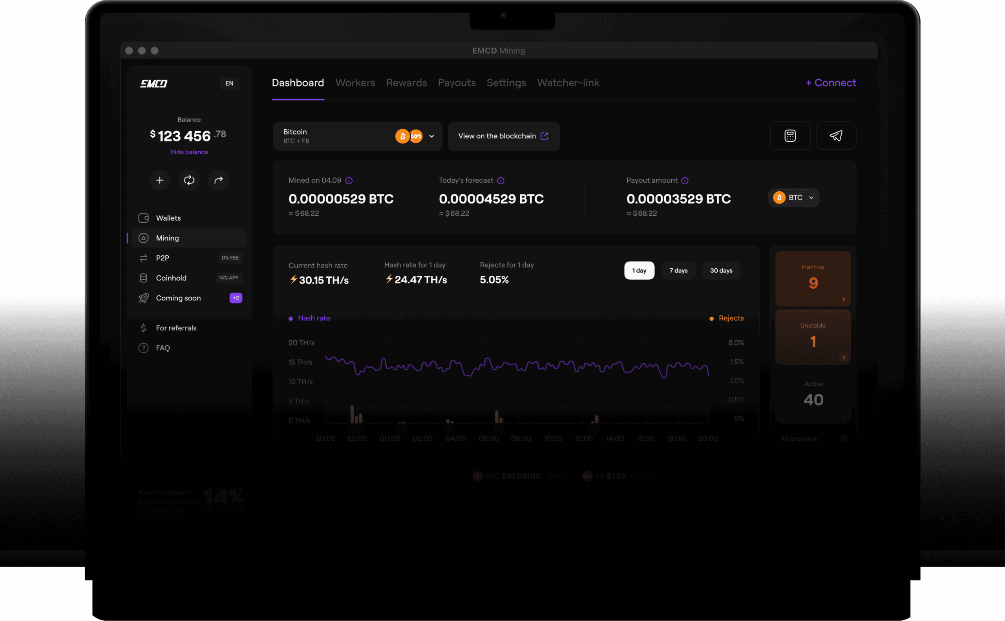Open the BTC payout currency dropdown
The image size is (1005, 621).
click(793, 198)
